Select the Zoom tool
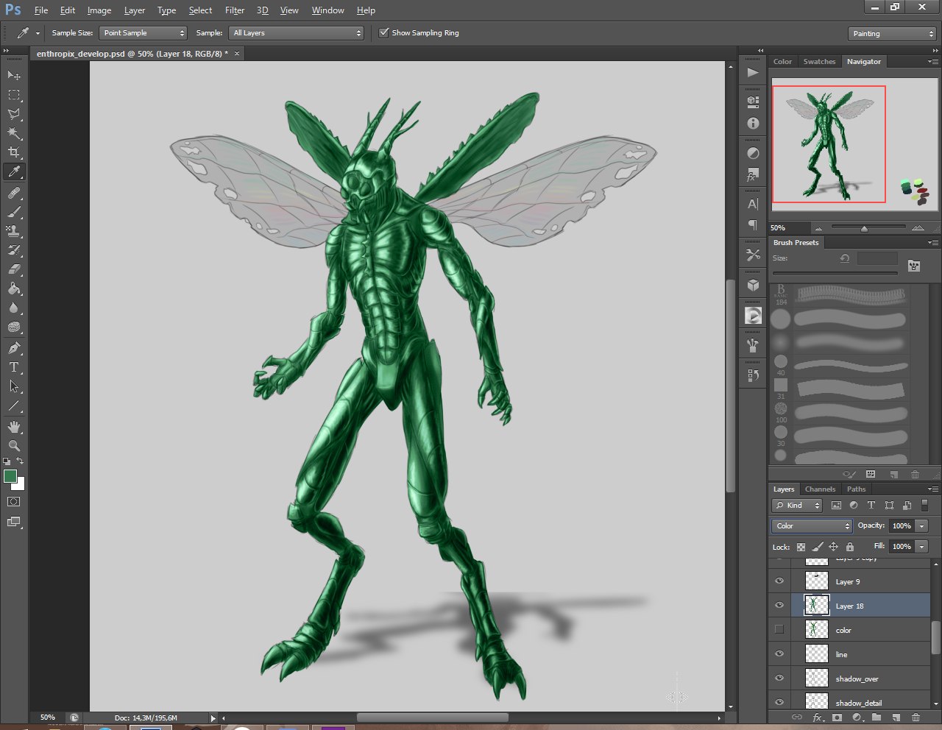942x730 pixels. pos(14,446)
